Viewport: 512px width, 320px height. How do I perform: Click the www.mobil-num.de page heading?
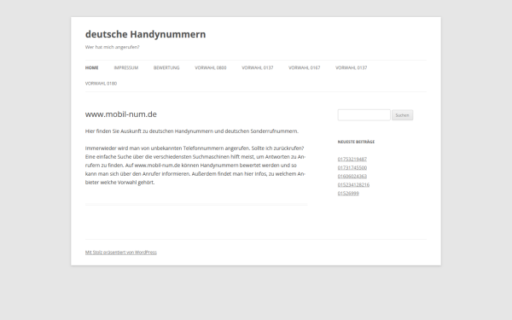[x=121, y=114]
